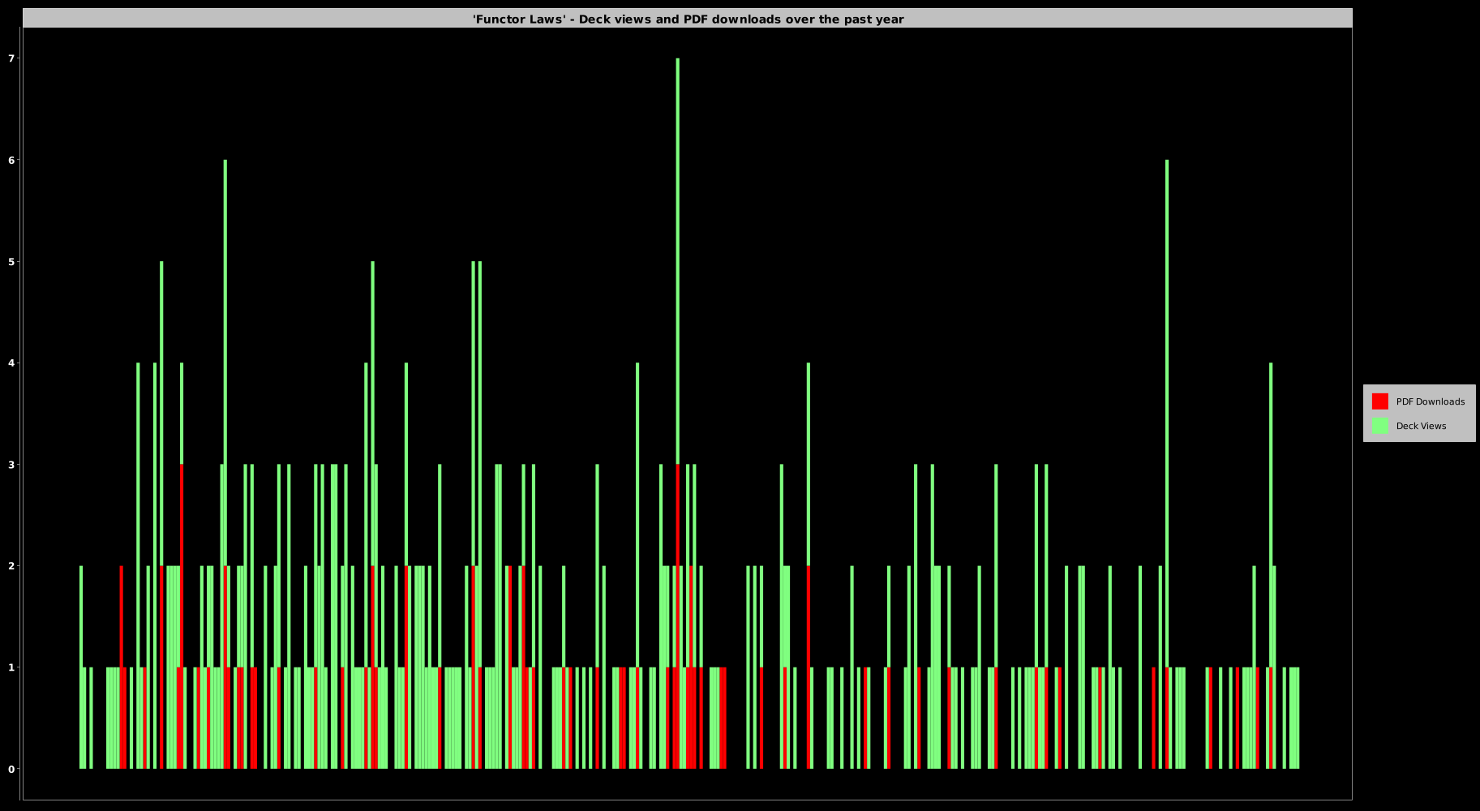Click the tallest green bar reaching 7
This screenshot has height=811, width=1480.
point(678,260)
